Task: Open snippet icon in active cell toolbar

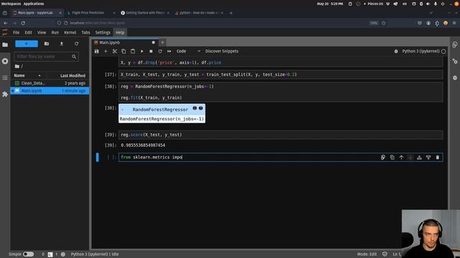Action: click(x=383, y=158)
